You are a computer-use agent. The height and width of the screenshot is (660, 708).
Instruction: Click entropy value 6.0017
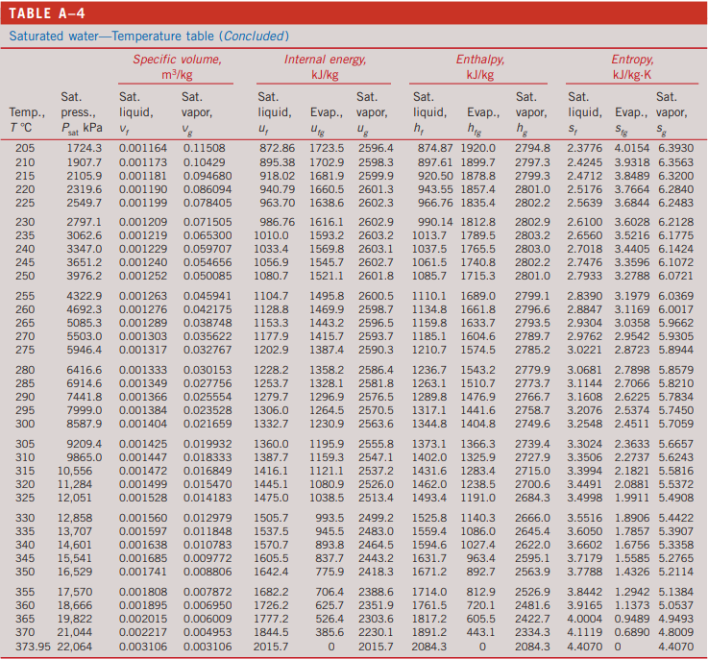(676, 309)
